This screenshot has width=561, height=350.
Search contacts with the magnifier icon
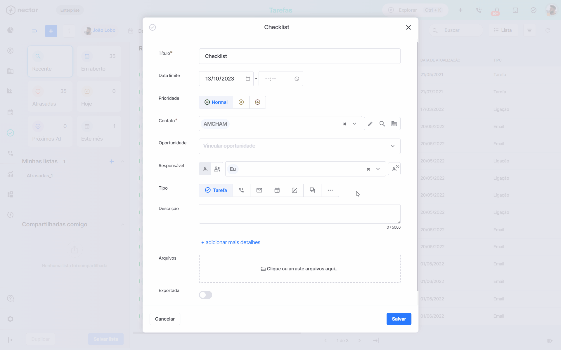click(382, 124)
